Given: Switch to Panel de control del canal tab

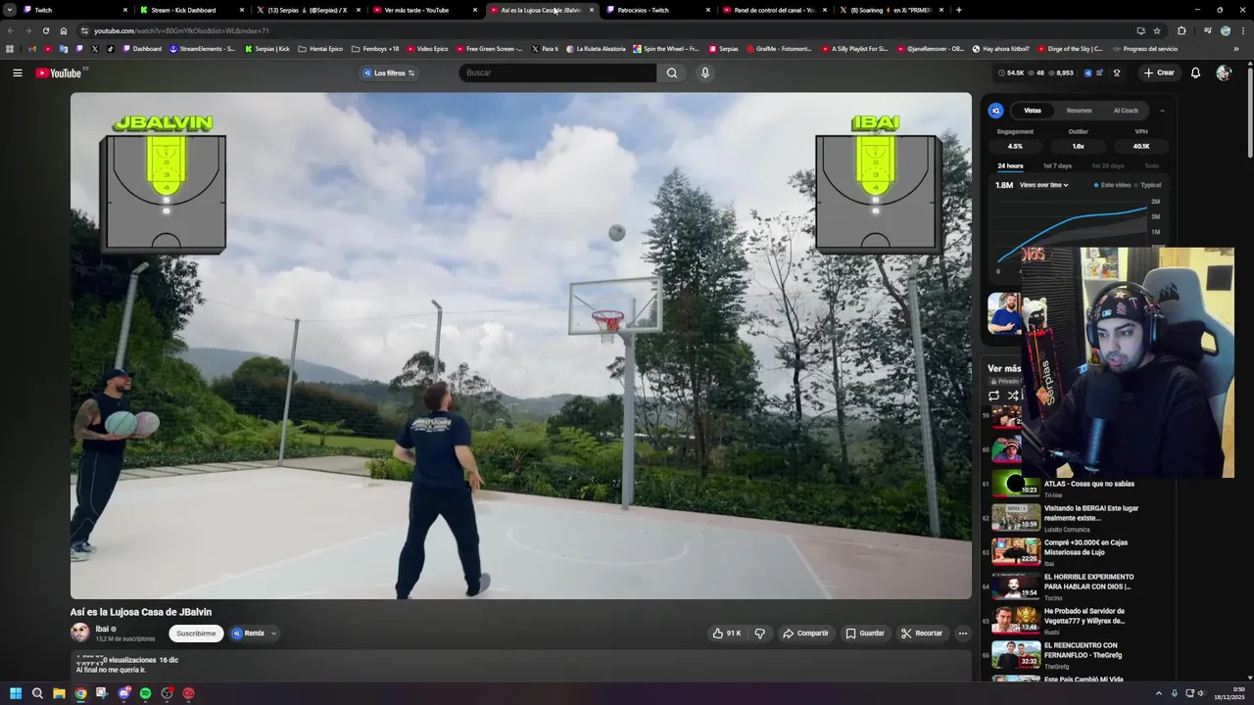Looking at the screenshot, I should 774,10.
